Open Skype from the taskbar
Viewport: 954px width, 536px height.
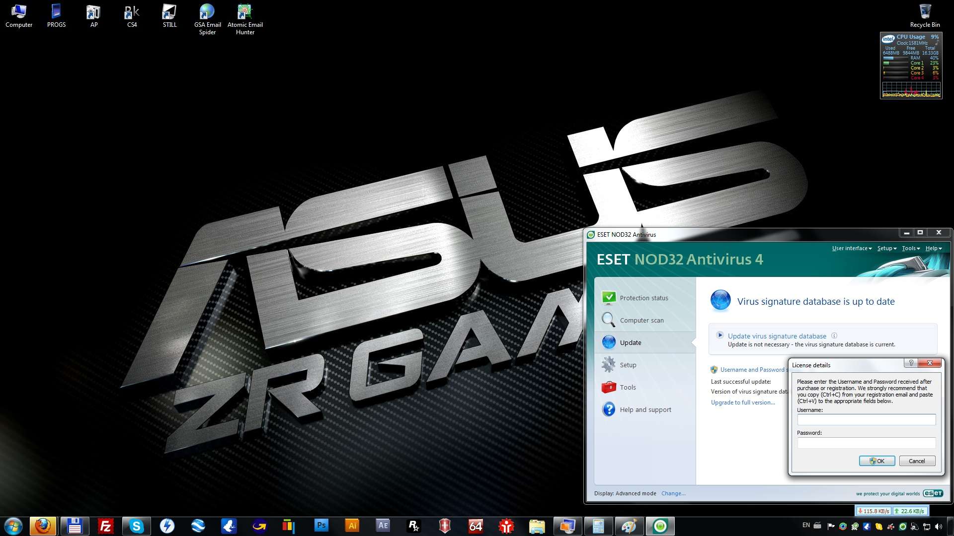[136, 526]
